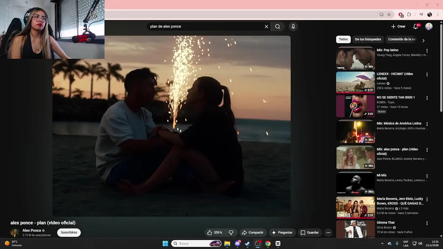Open Discord from taskbar

tap(237, 243)
